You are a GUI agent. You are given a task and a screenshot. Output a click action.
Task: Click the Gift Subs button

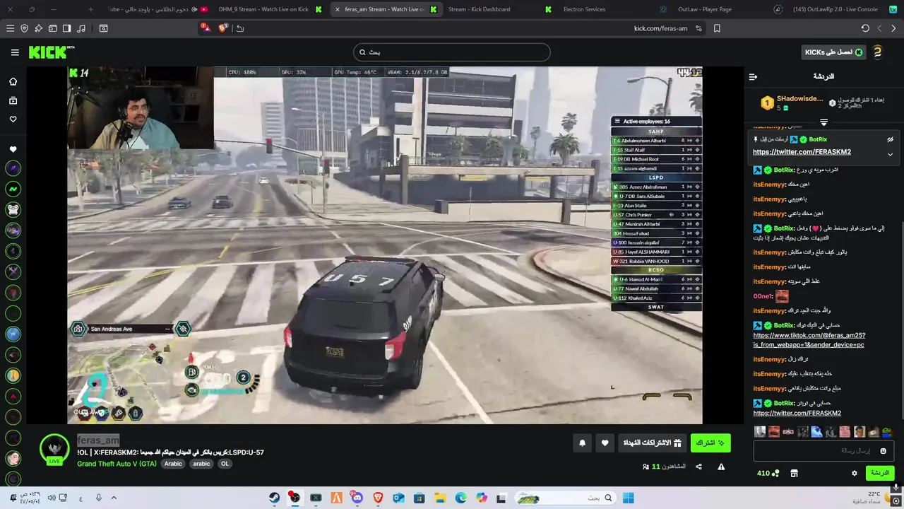click(652, 443)
